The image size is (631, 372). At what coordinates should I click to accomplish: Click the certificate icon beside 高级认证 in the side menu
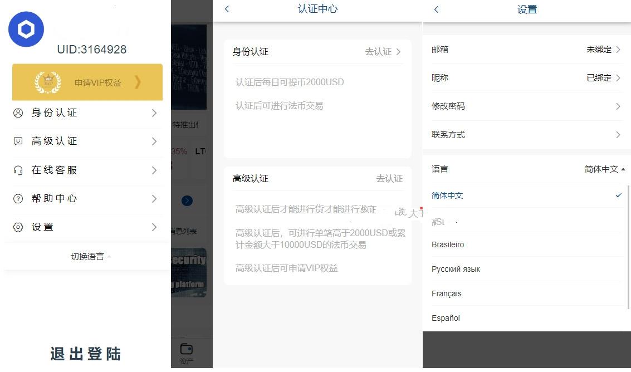[18, 141]
